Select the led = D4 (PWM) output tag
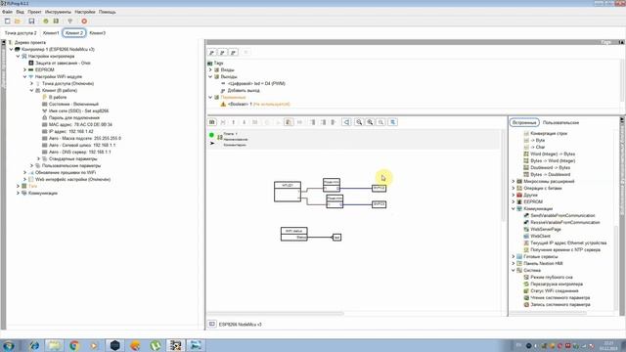This screenshot has width=626, height=352. [x=256, y=83]
